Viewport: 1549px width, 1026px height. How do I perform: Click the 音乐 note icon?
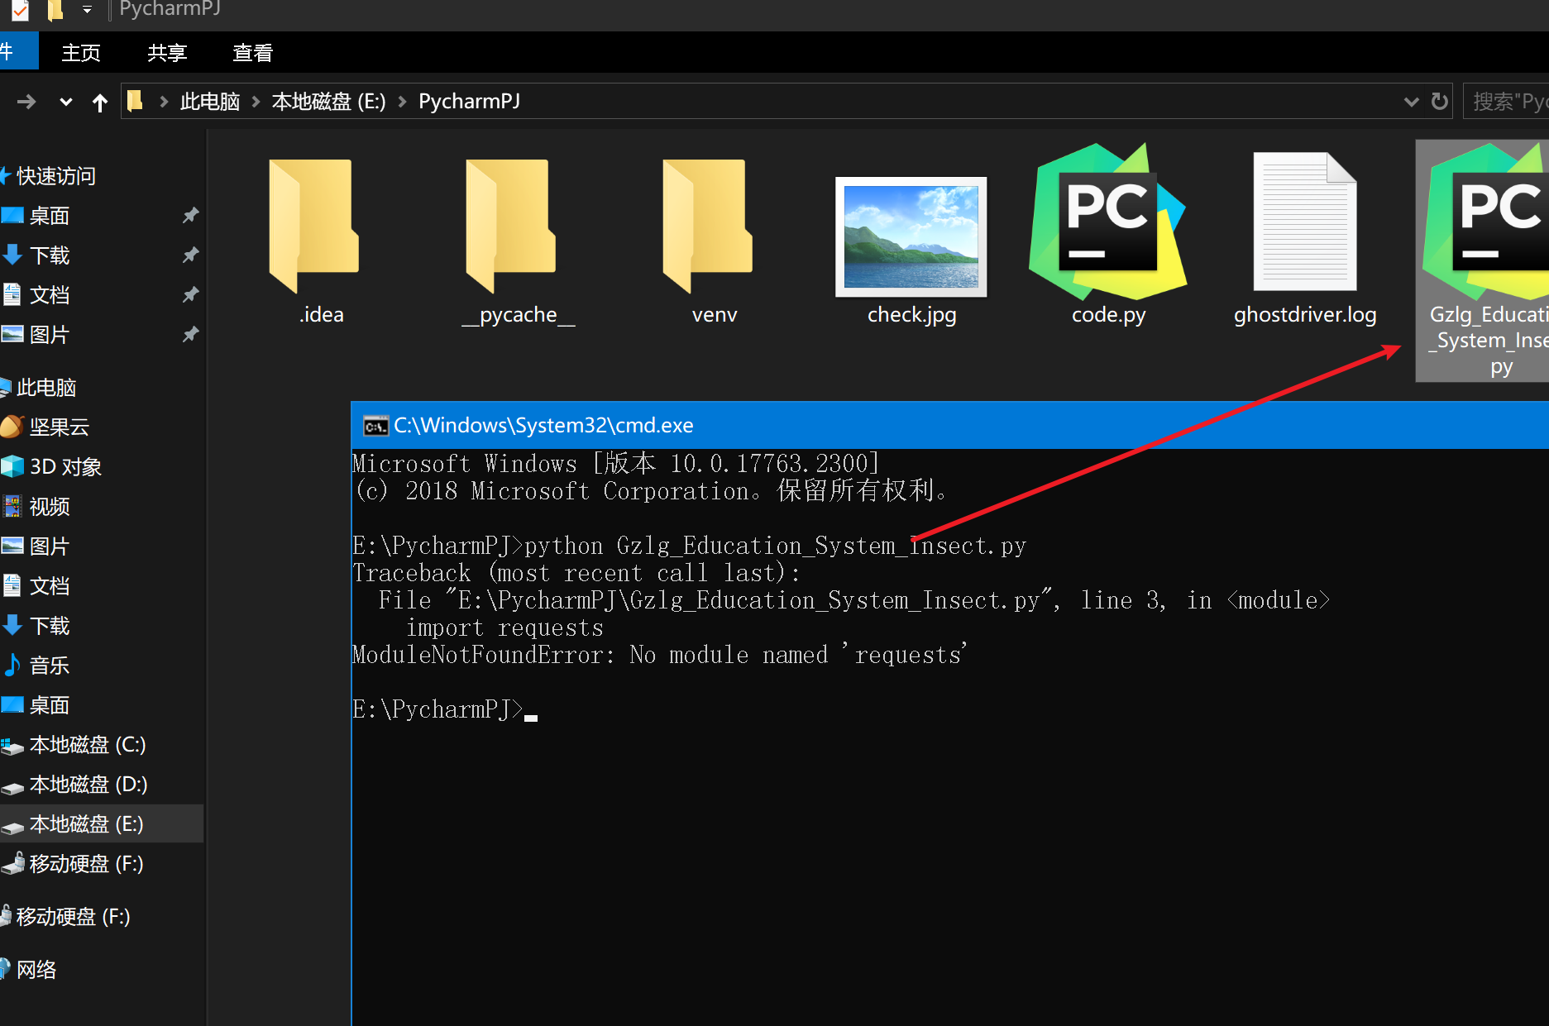pos(12,665)
